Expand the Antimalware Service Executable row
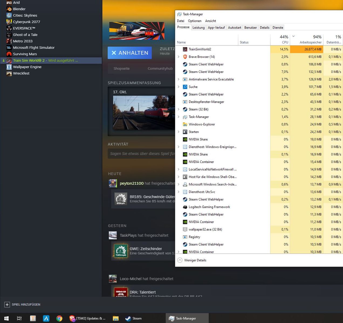This screenshot has height=323, width=343. (x=178, y=79)
